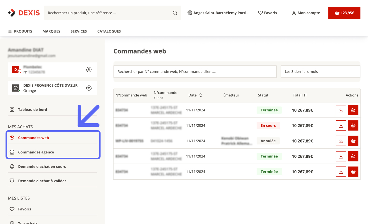Click the N°commande web column header
Viewport: 368px width, 224px height.
coord(131,95)
